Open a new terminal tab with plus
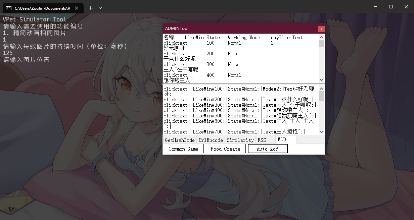Viewport: 414px width, 220px height. [x=90, y=8]
